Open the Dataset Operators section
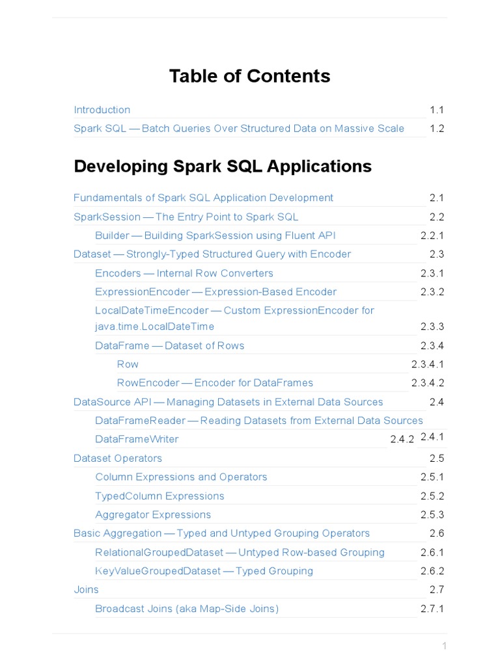The width and height of the screenshot is (500, 666). coord(118,459)
